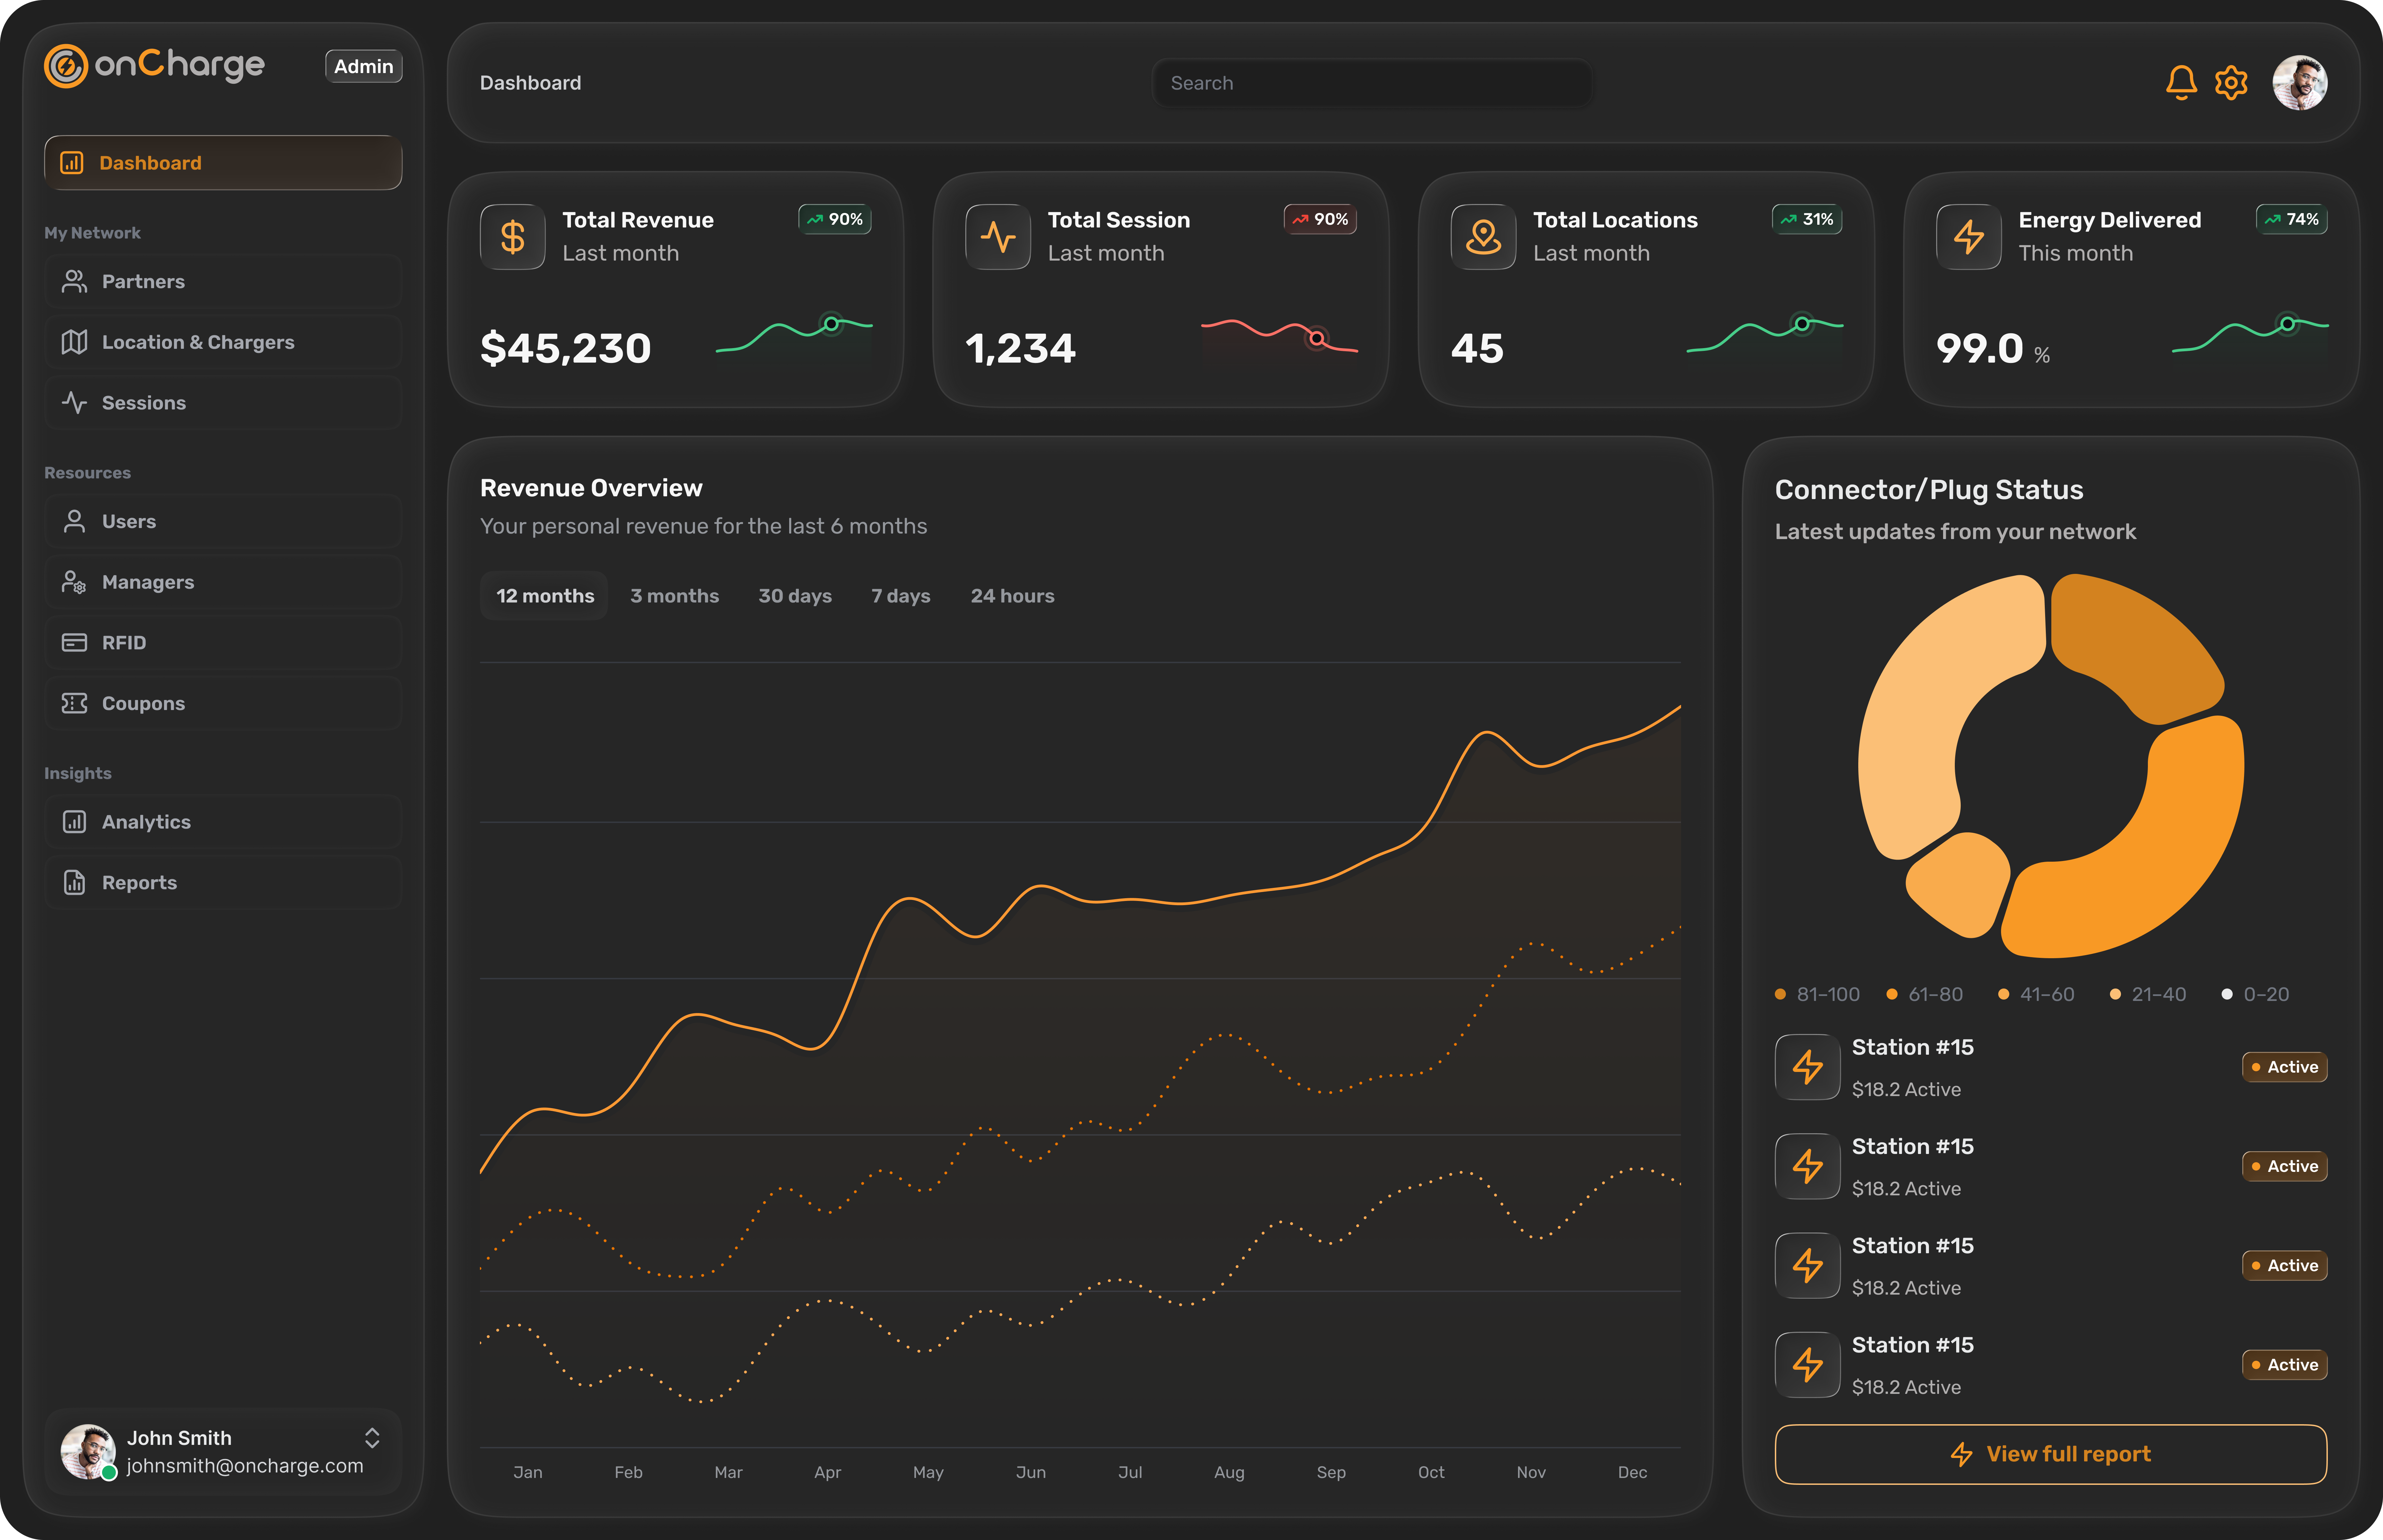Open settings via the gear icon
Viewport: 2383px width, 1540px height.
(2231, 83)
